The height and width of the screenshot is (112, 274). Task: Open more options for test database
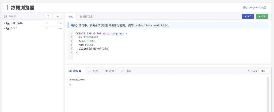tap(60, 28)
